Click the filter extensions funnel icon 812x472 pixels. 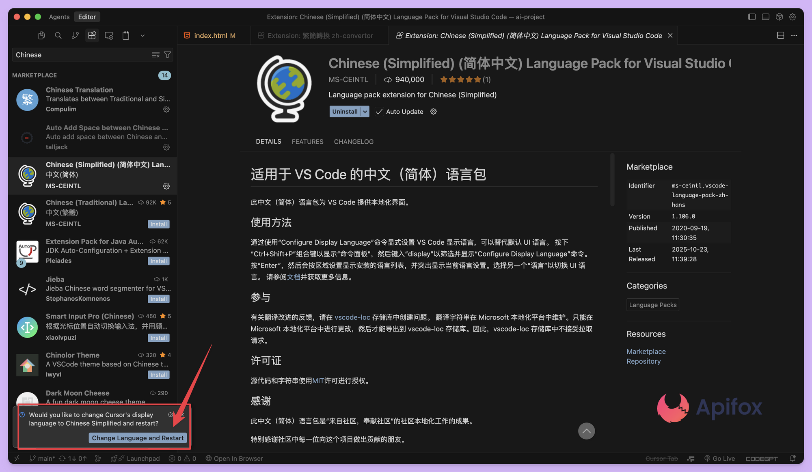click(x=167, y=55)
